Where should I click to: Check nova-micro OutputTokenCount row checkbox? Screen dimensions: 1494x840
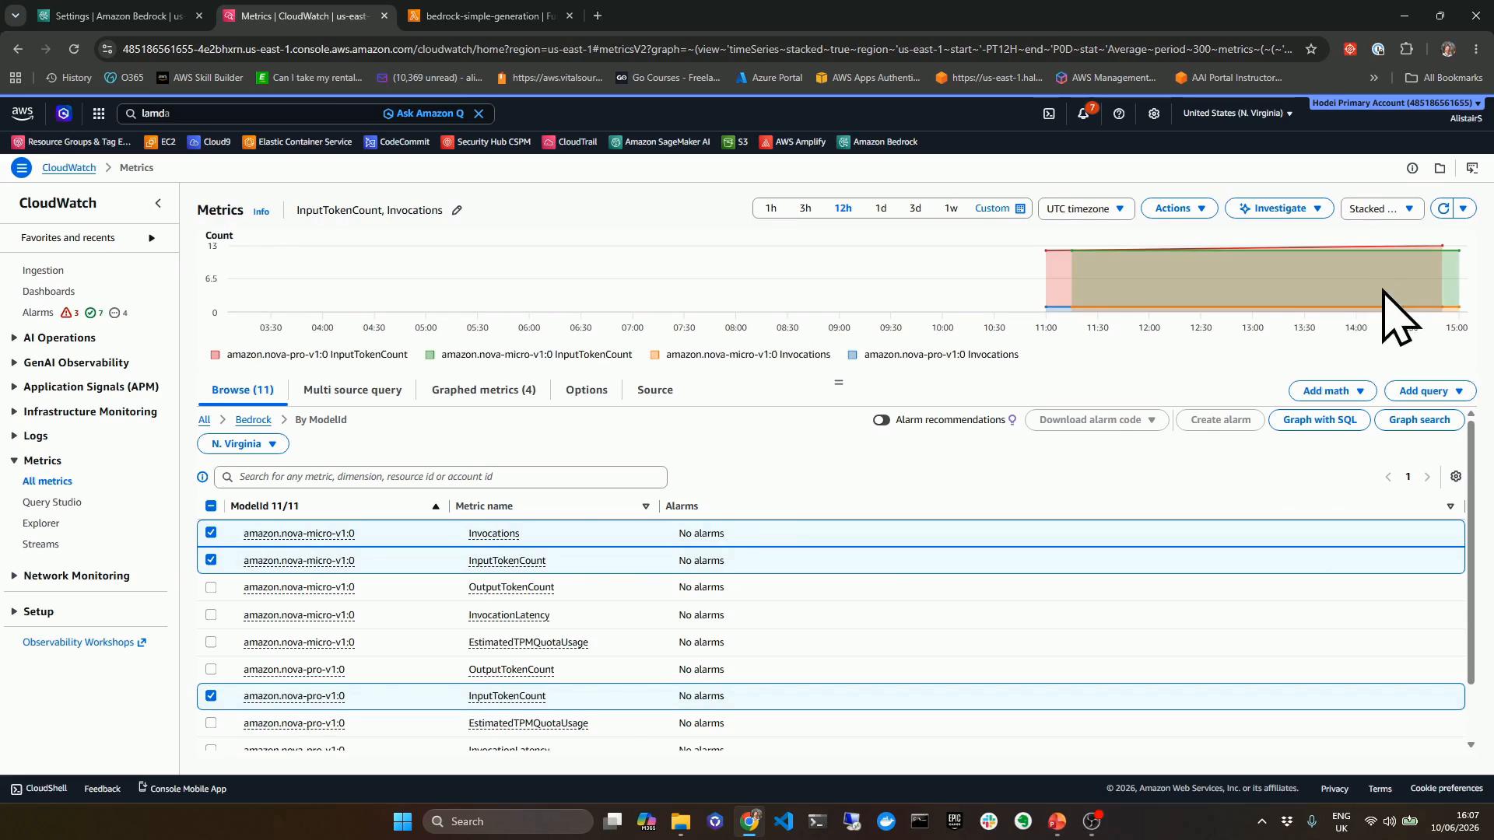tap(211, 587)
